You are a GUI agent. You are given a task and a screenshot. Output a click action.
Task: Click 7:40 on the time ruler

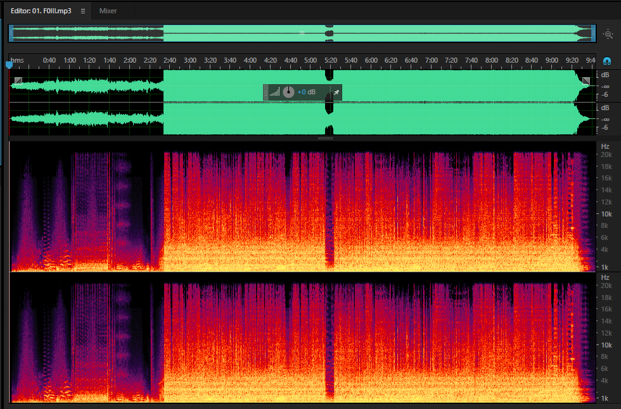pyautogui.click(x=471, y=60)
